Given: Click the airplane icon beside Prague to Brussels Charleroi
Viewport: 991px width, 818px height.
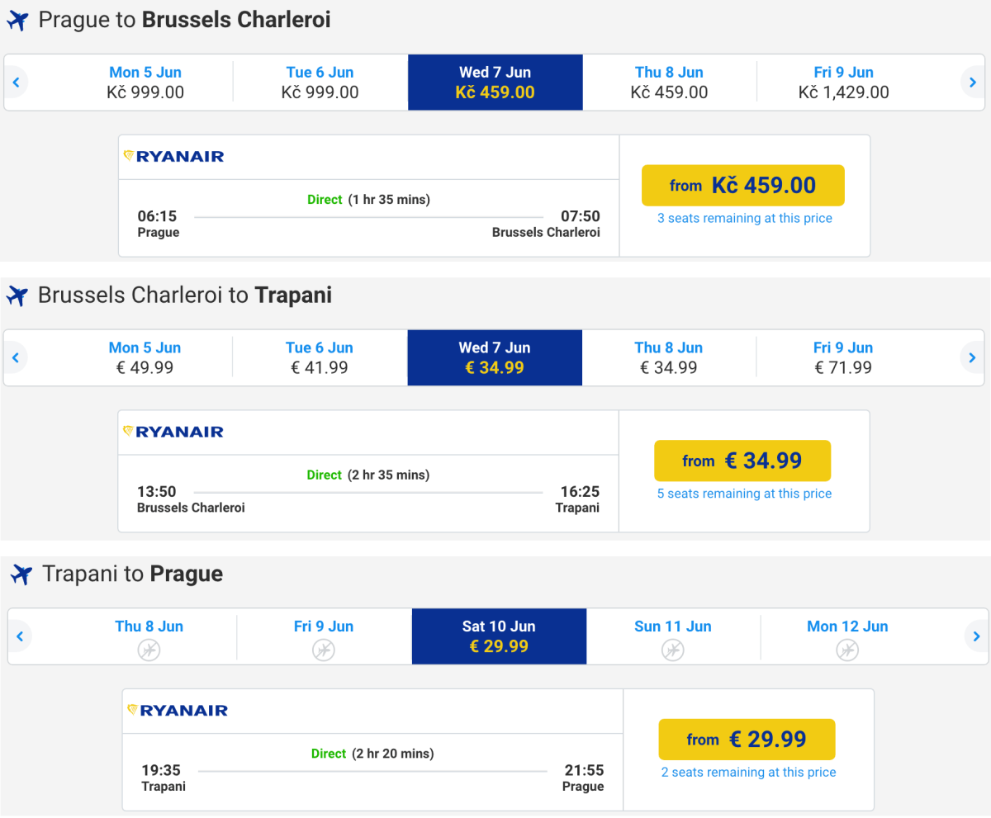Looking at the screenshot, I should (x=17, y=21).
